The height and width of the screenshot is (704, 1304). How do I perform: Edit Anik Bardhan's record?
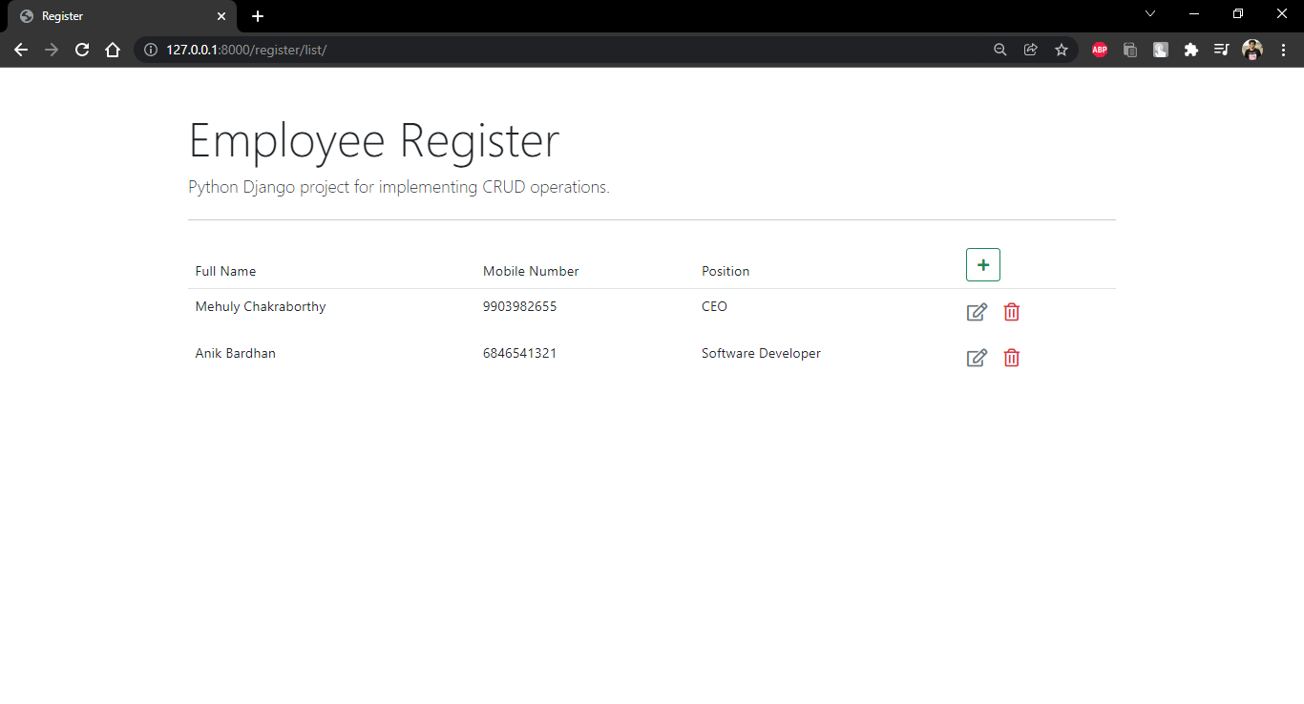pos(976,358)
